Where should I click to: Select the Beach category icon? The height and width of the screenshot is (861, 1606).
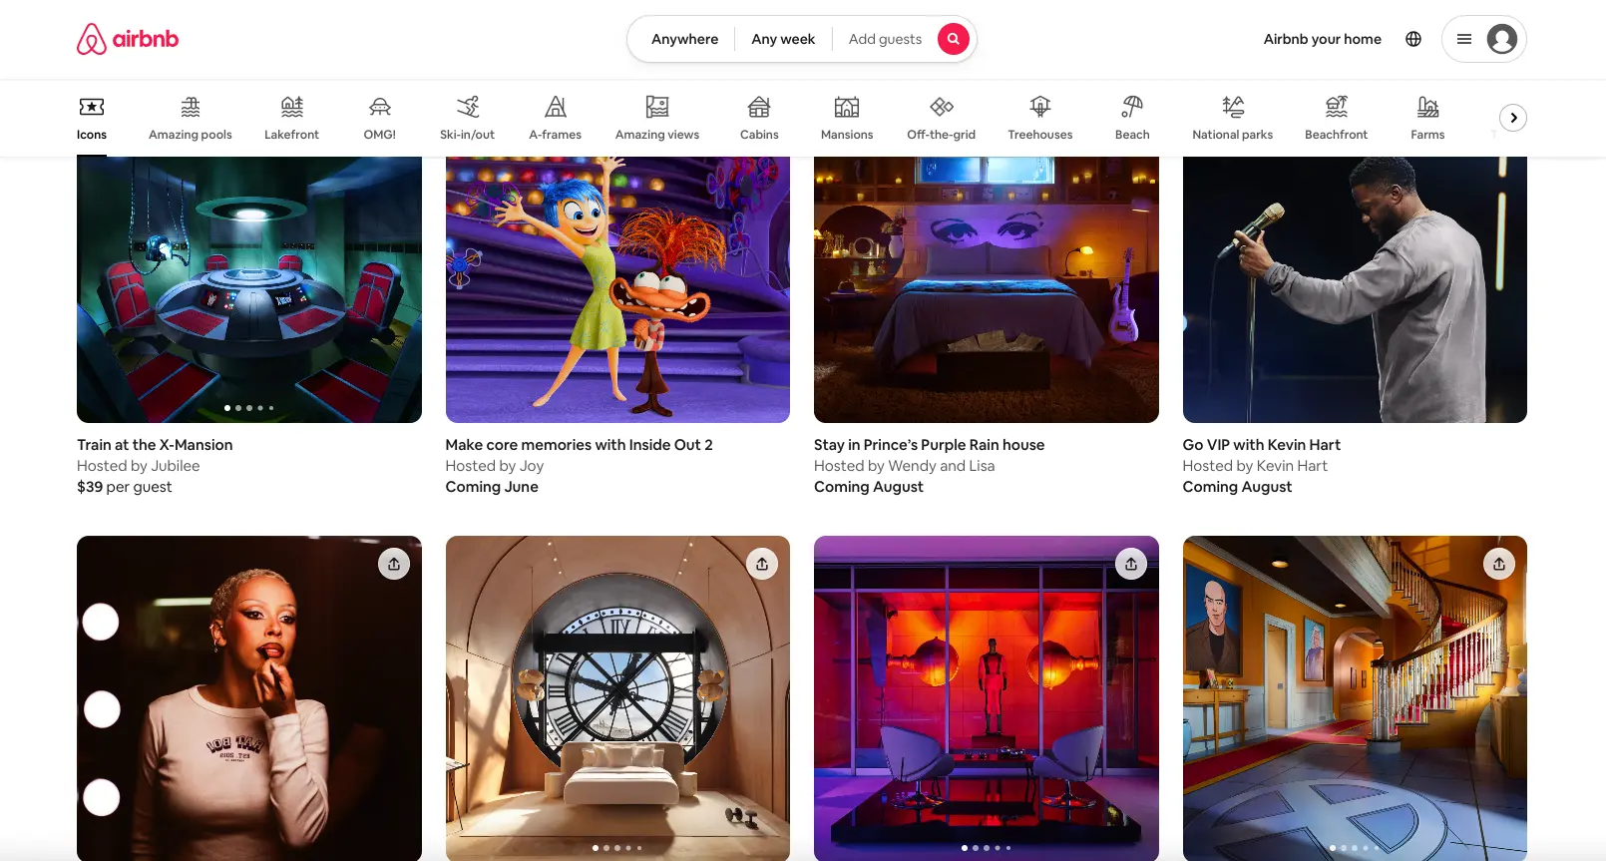[x=1131, y=107]
